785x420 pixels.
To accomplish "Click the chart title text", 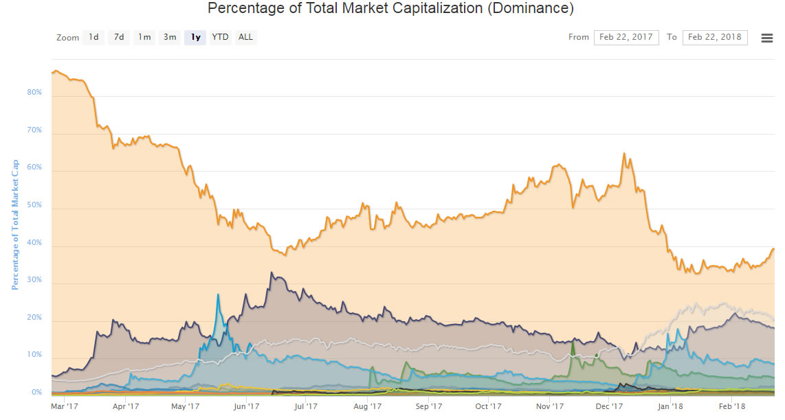I will pyautogui.click(x=390, y=9).
